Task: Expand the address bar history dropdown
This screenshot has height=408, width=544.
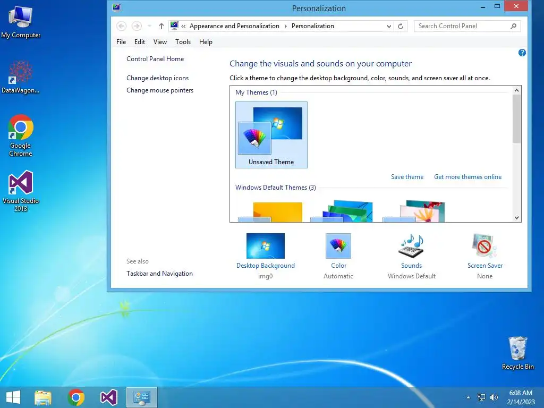Action: pyautogui.click(x=389, y=27)
